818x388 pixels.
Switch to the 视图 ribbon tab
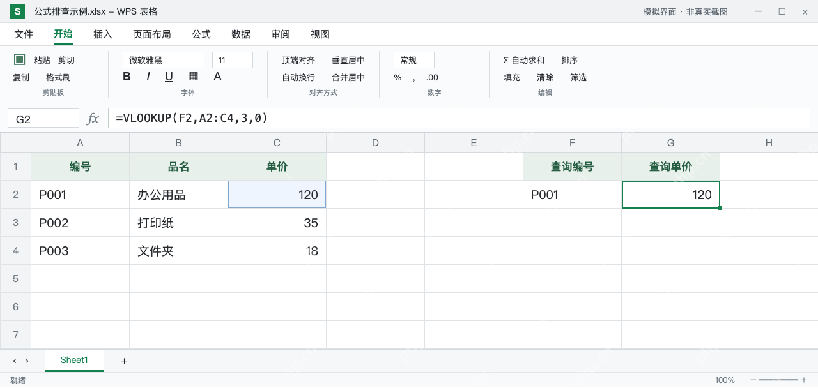[x=320, y=34]
